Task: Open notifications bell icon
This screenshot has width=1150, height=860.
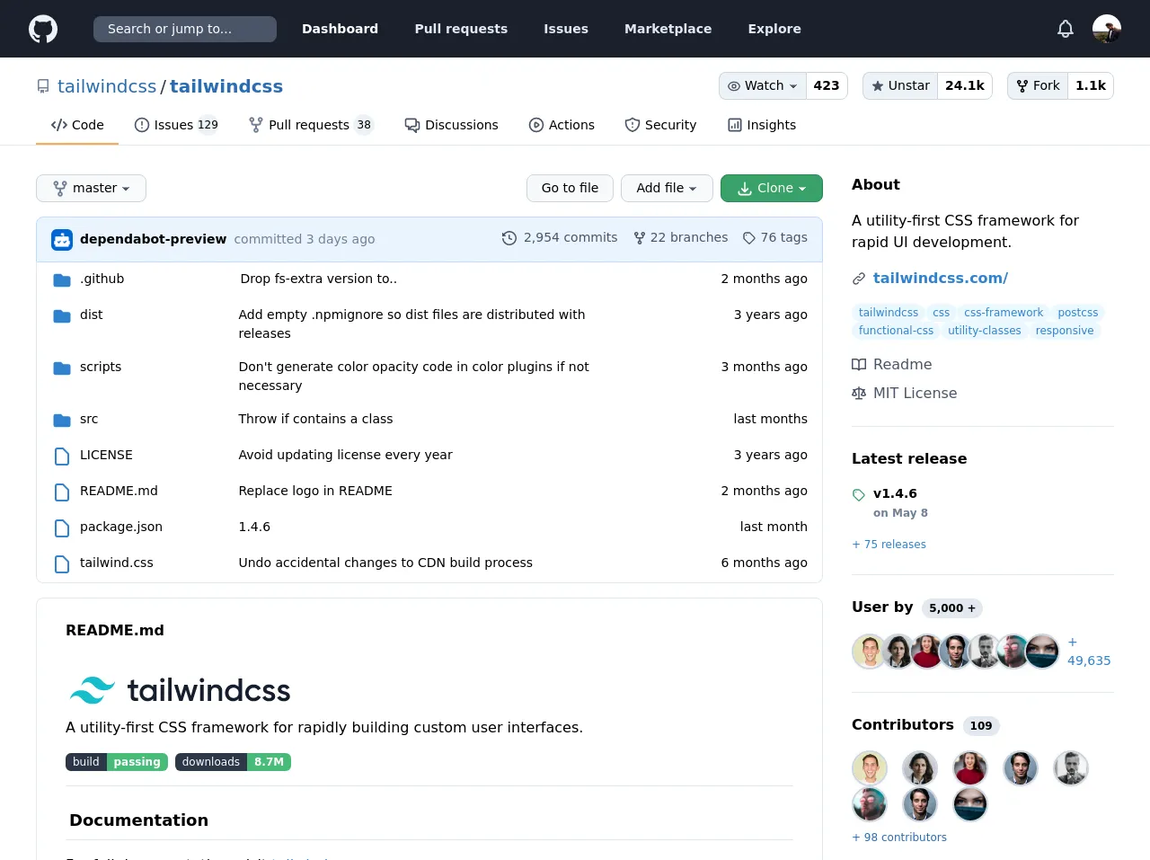Action: point(1066,29)
